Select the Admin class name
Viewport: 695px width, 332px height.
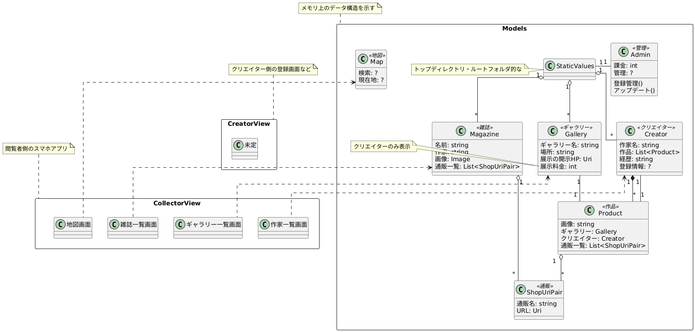pos(640,55)
